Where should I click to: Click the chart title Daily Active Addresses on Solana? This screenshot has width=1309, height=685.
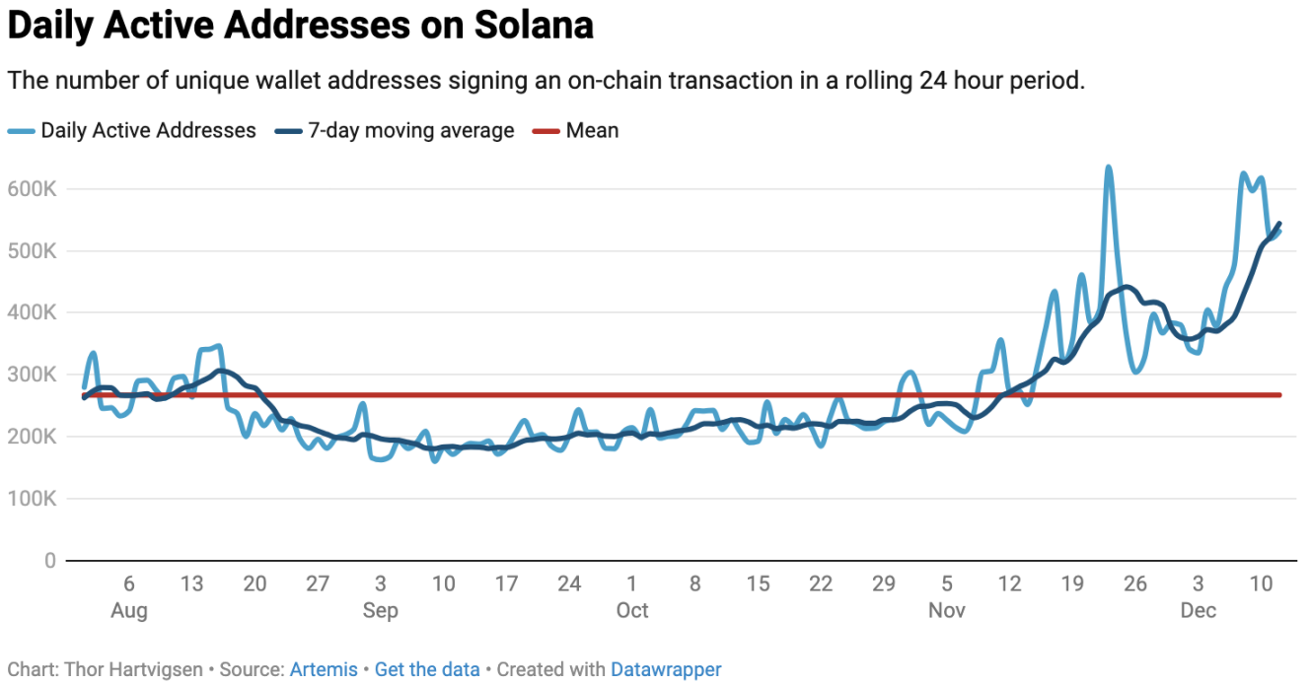pyautogui.click(x=300, y=26)
